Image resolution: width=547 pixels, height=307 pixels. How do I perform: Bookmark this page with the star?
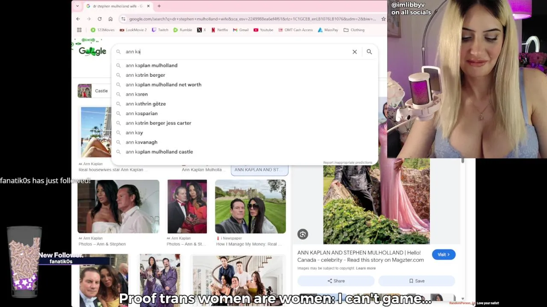(383, 19)
